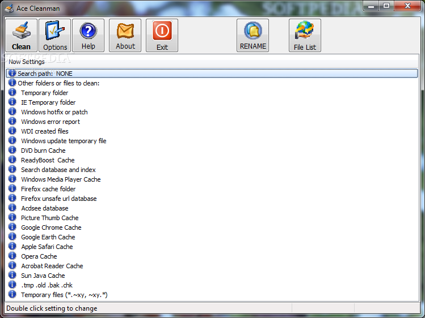Quit using the red Exit button
The image size is (425, 318).
pos(162,36)
